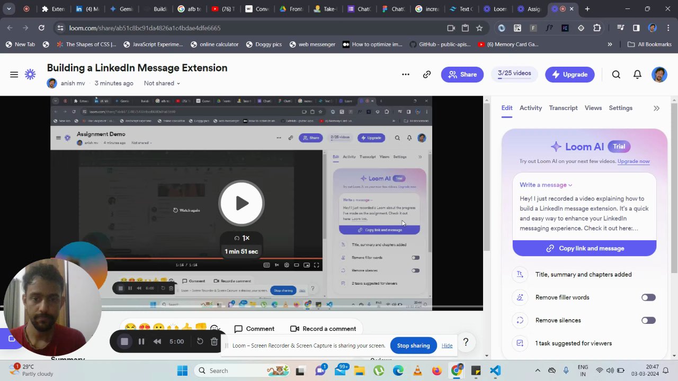The width and height of the screenshot is (678, 381).
Task: Expand the Write a message dropdown
Action: pos(546,185)
